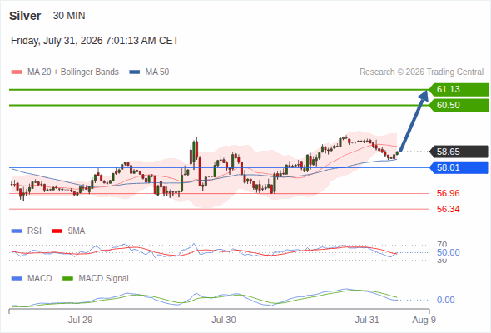
Task: Click the Jul 29 date marker
Action: 80,320
